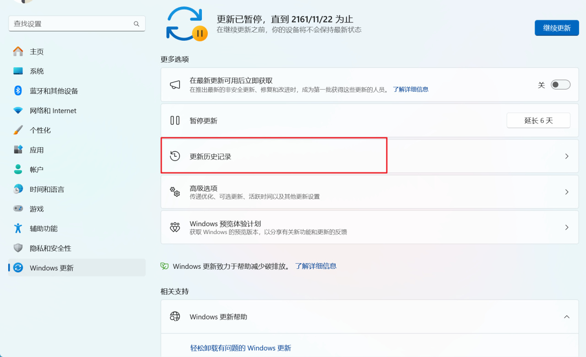Click the clock history icon for 更新历史记录
The width and height of the screenshot is (586, 357).
175,156
